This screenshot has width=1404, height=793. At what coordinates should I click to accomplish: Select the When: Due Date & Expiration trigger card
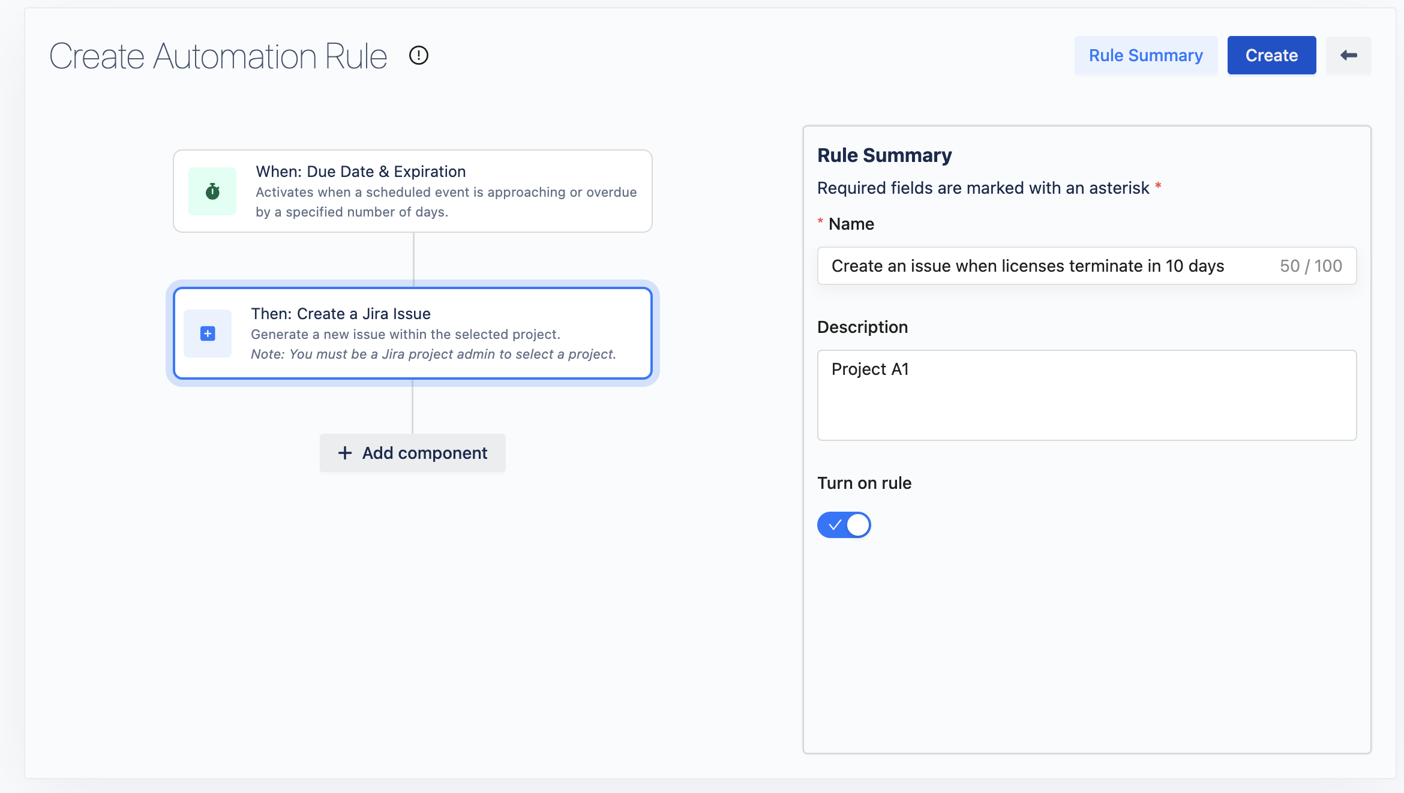tap(413, 191)
